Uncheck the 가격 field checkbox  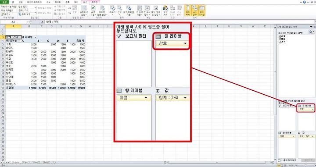coord(280,42)
